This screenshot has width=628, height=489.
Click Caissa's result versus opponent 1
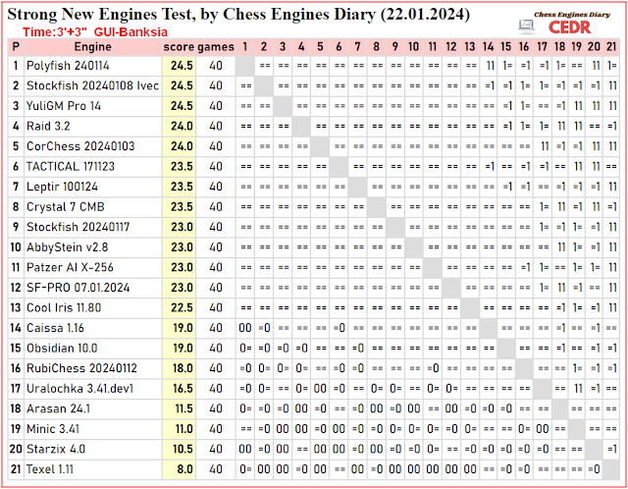coord(245,328)
